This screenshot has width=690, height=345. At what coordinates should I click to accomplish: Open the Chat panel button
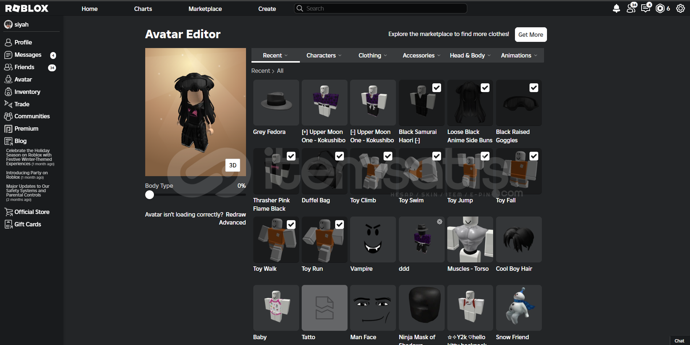pyautogui.click(x=679, y=341)
